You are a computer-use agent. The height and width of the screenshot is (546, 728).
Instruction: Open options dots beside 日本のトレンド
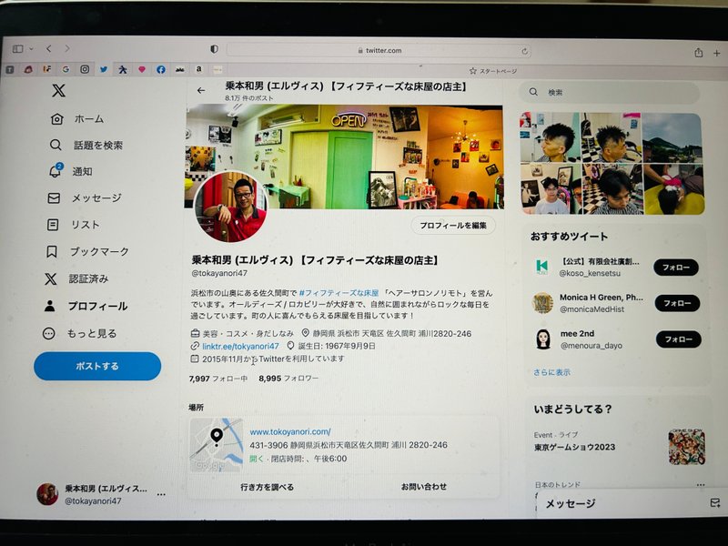pyautogui.click(x=700, y=484)
